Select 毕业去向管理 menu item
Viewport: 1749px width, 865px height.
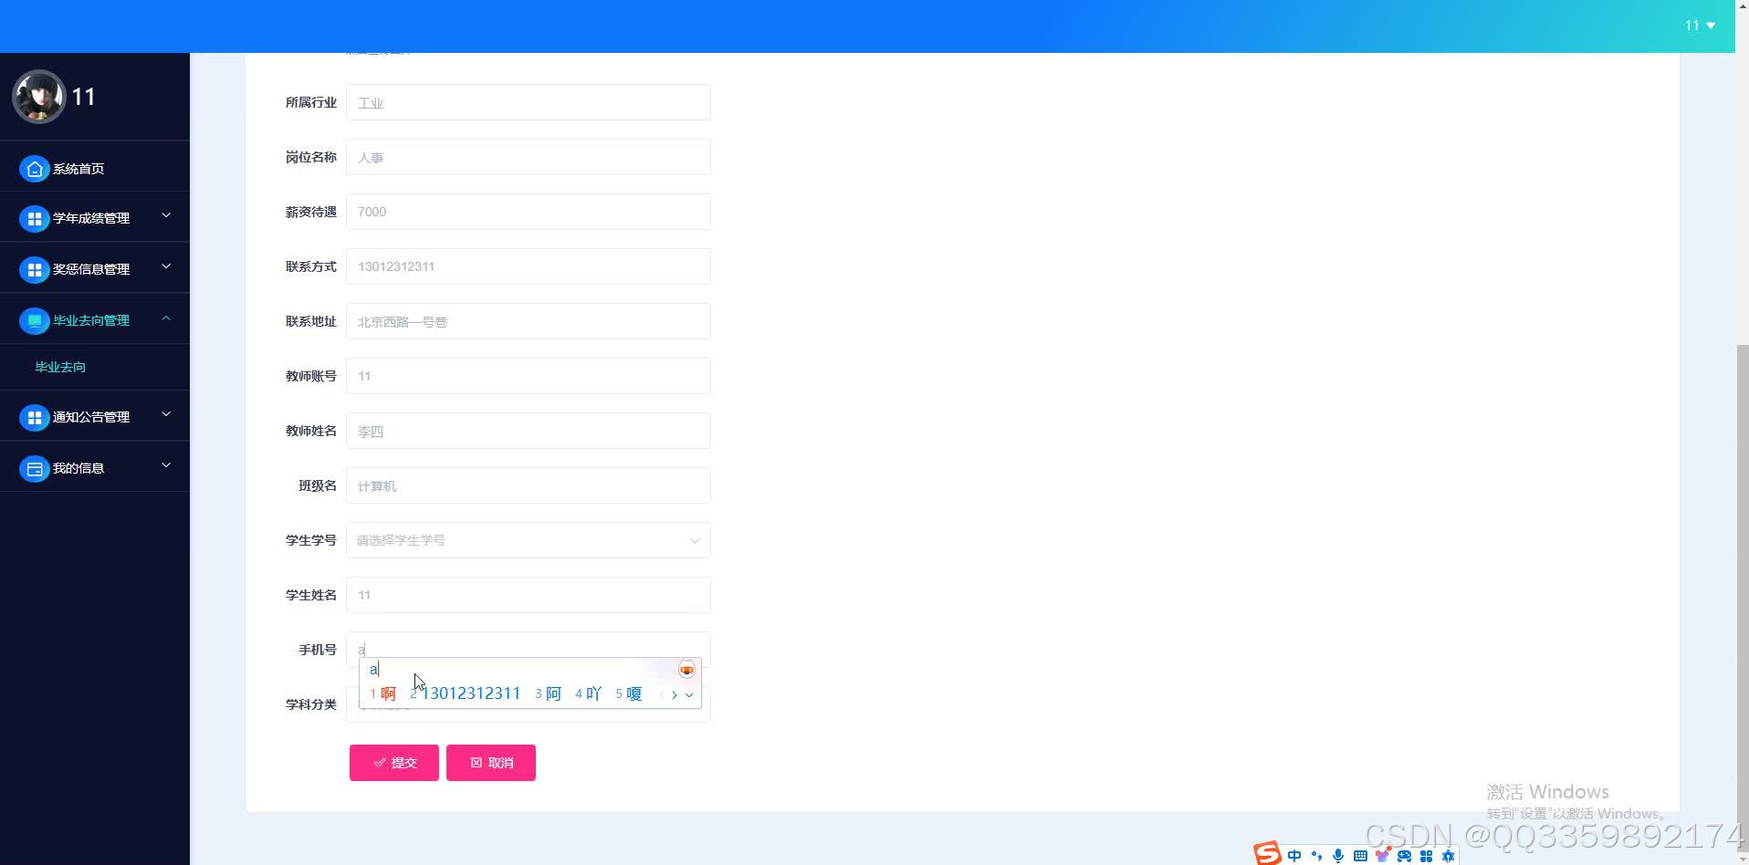click(95, 320)
